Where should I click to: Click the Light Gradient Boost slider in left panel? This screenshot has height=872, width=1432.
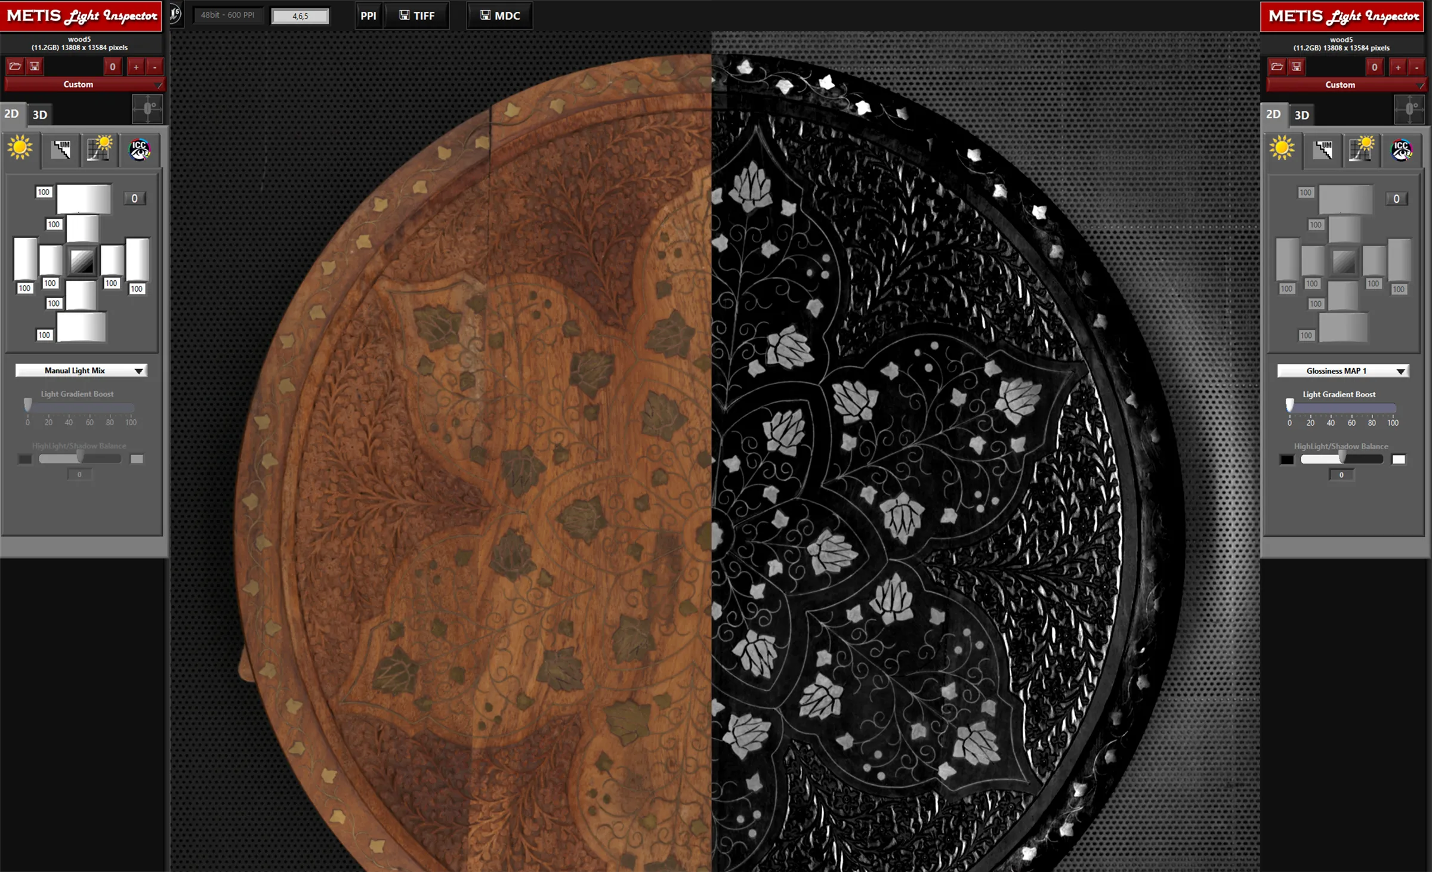80,407
